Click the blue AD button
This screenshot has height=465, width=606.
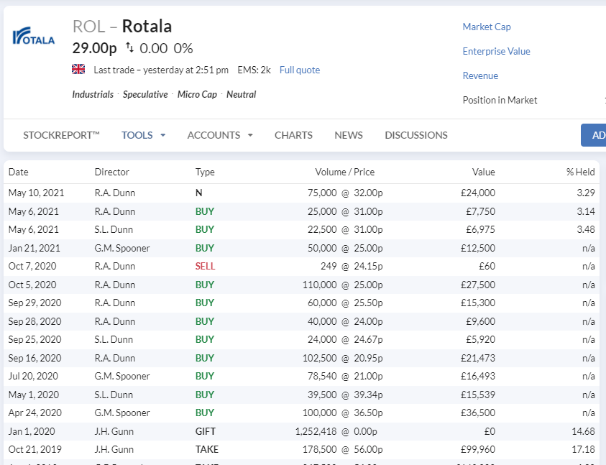coord(593,135)
